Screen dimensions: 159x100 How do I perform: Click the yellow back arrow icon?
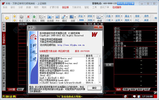7,18
